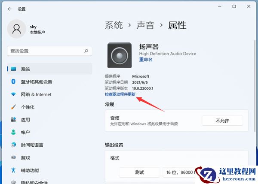Click High Definition Audio Device text

[168, 54]
